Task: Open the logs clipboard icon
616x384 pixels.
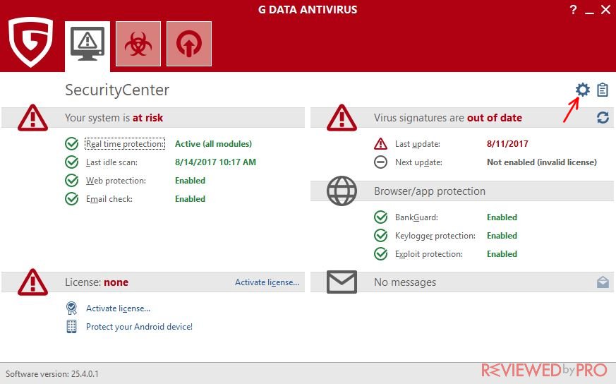Action: click(603, 90)
